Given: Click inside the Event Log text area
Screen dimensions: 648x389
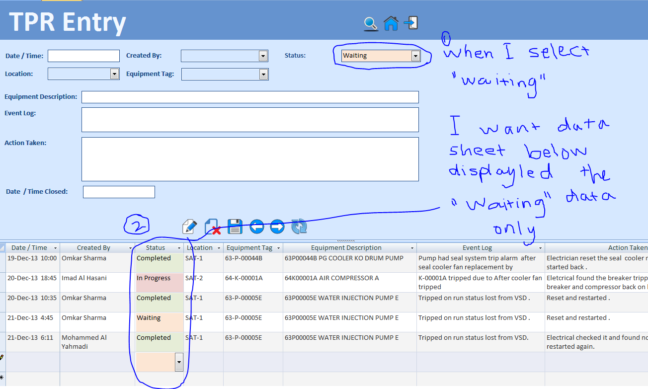Looking at the screenshot, I should click(x=250, y=120).
